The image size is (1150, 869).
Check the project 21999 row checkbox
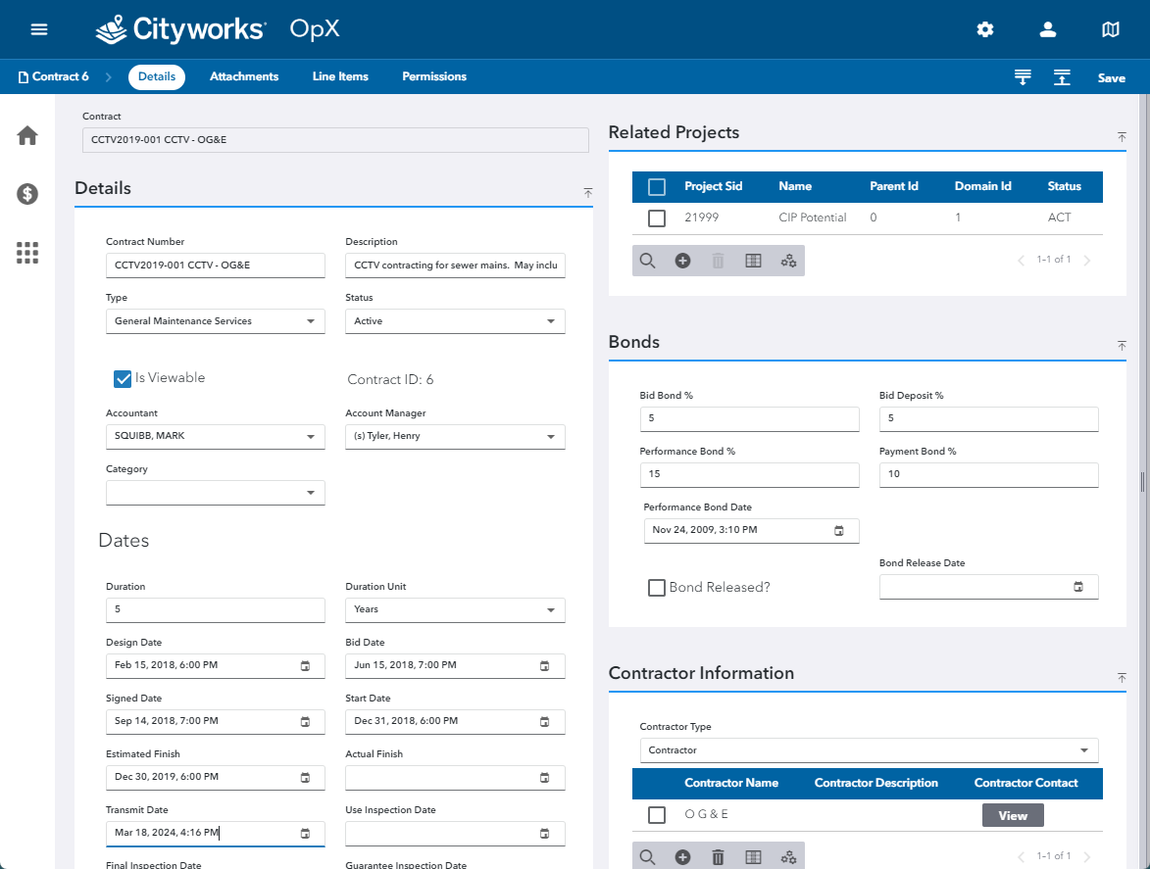pos(657,218)
